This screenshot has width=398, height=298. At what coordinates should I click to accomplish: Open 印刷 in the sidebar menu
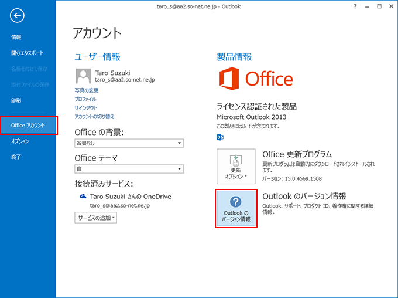click(x=16, y=100)
